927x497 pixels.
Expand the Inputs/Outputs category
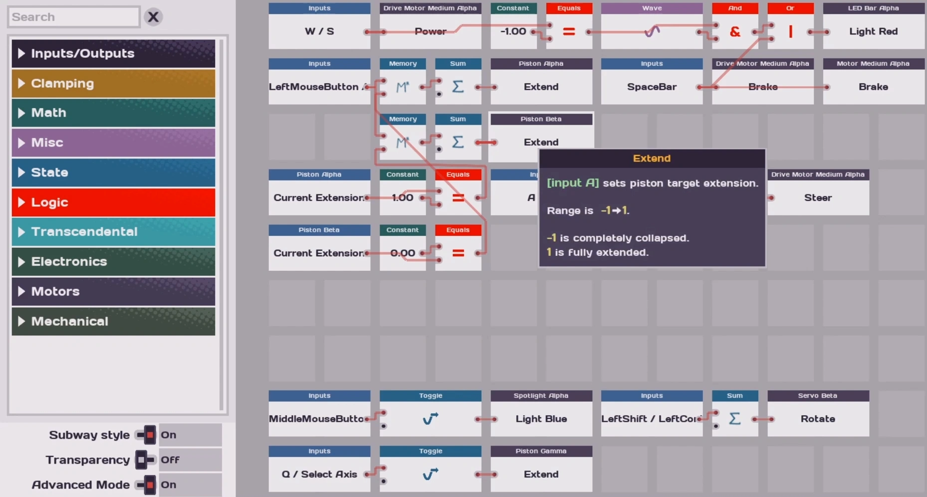pos(113,53)
